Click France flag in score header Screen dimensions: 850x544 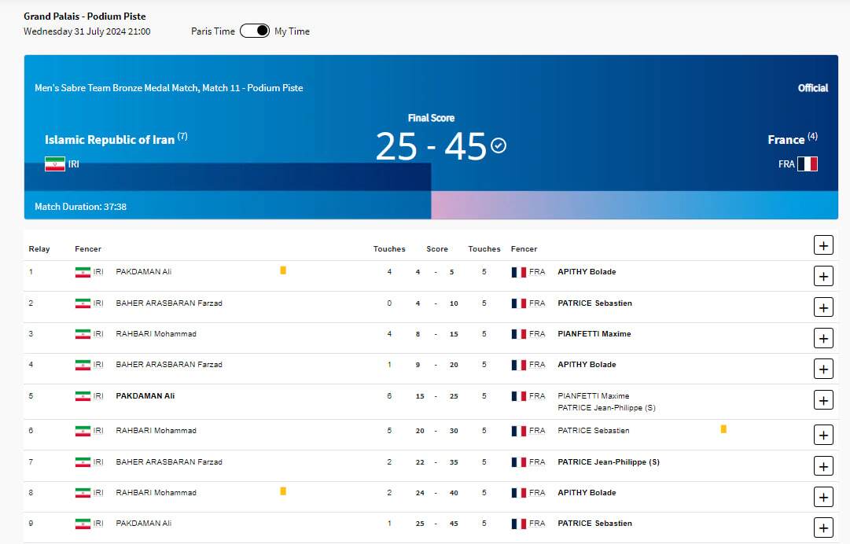click(808, 164)
